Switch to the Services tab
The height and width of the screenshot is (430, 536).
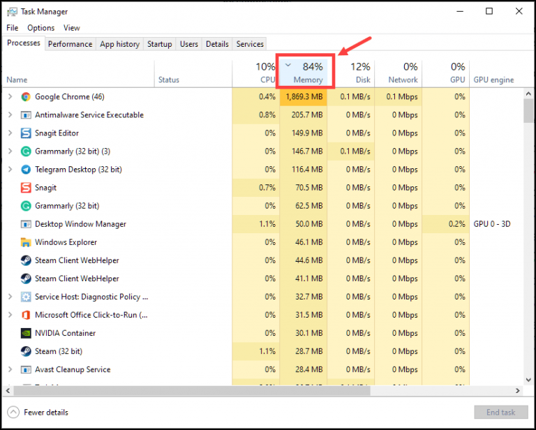(250, 44)
